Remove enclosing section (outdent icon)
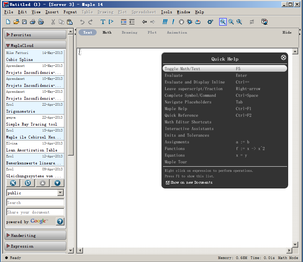303x262 pixels. point(132,22)
